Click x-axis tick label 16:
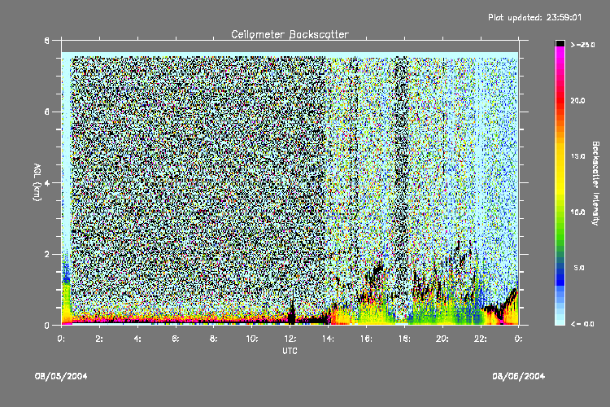 pyautogui.click(x=366, y=339)
